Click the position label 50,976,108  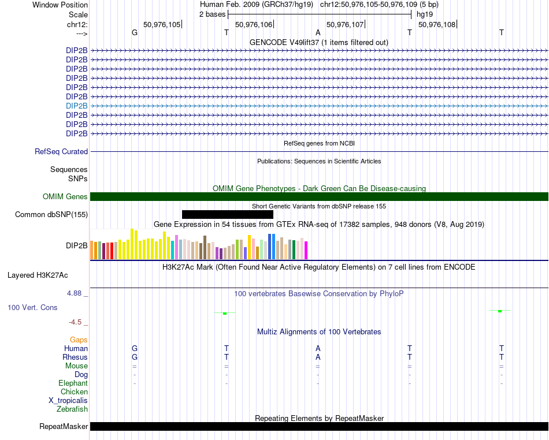(437, 24)
